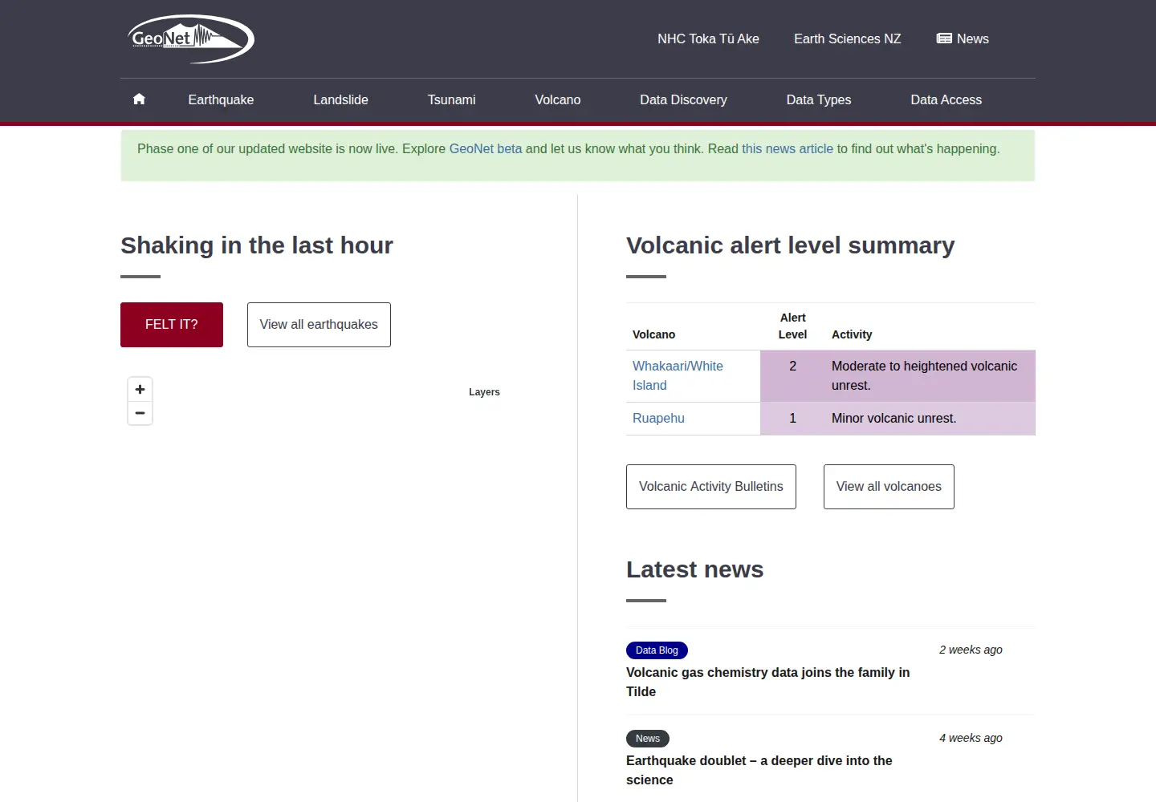
Task: Zoom out on the map
Action: tap(140, 413)
